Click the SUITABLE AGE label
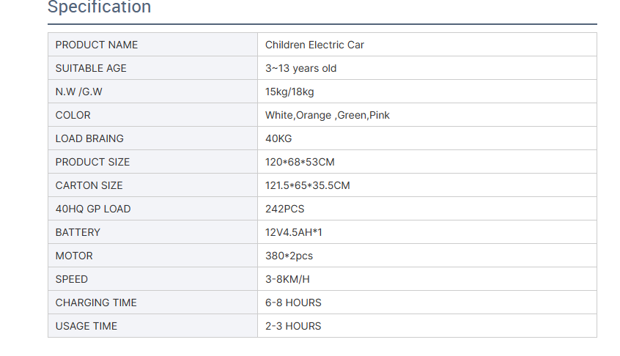Screen dimensions: 620x356 click(x=91, y=68)
